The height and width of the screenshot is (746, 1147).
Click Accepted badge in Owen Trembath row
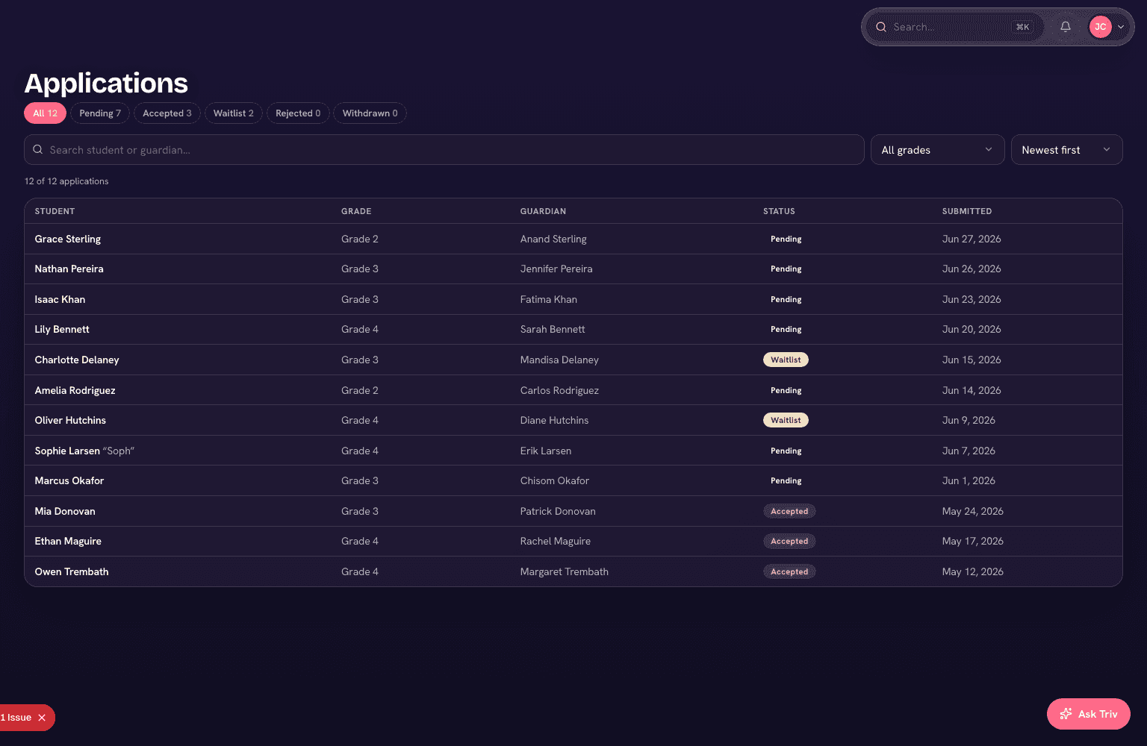pyautogui.click(x=789, y=571)
